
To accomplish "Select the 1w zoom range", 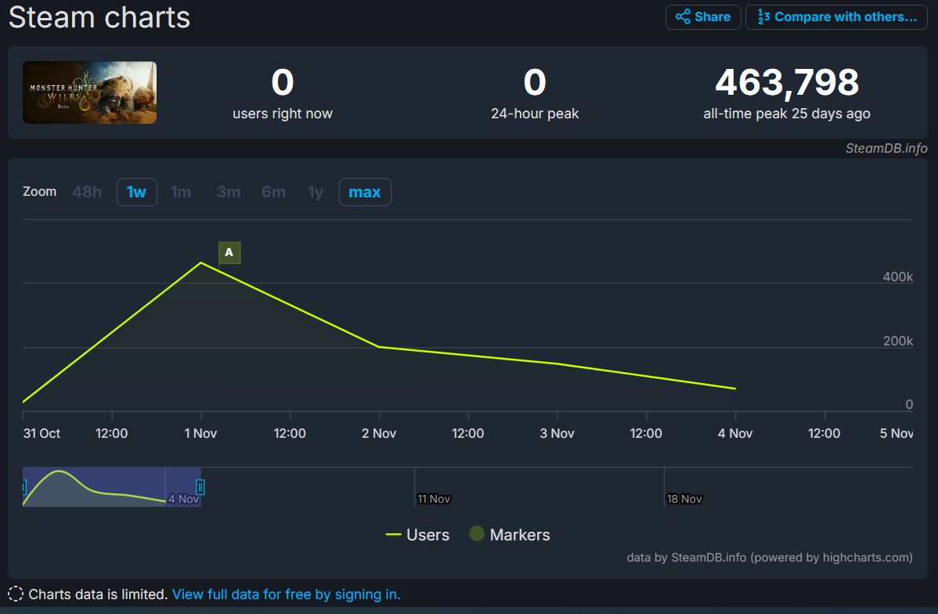I will click(x=136, y=192).
